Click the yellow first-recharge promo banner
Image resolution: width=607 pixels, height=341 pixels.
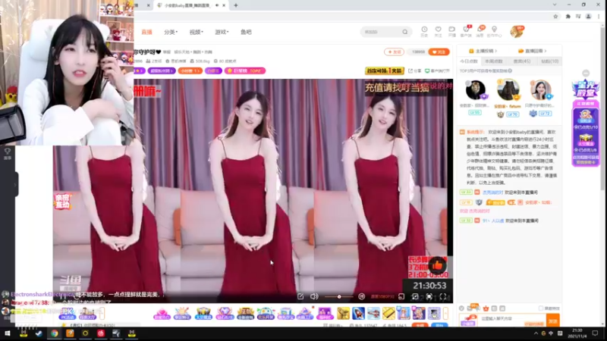[385, 70]
